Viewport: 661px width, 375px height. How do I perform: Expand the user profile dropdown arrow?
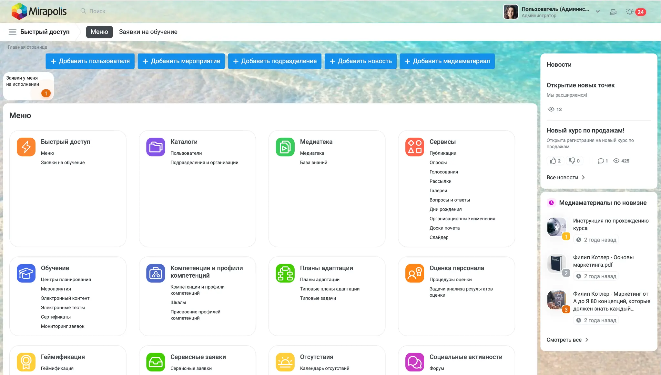point(598,12)
